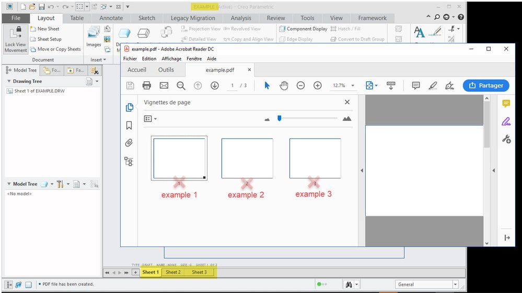Screen dimensions: 522x293
Task: Click the email envelope icon
Action: coord(164,86)
